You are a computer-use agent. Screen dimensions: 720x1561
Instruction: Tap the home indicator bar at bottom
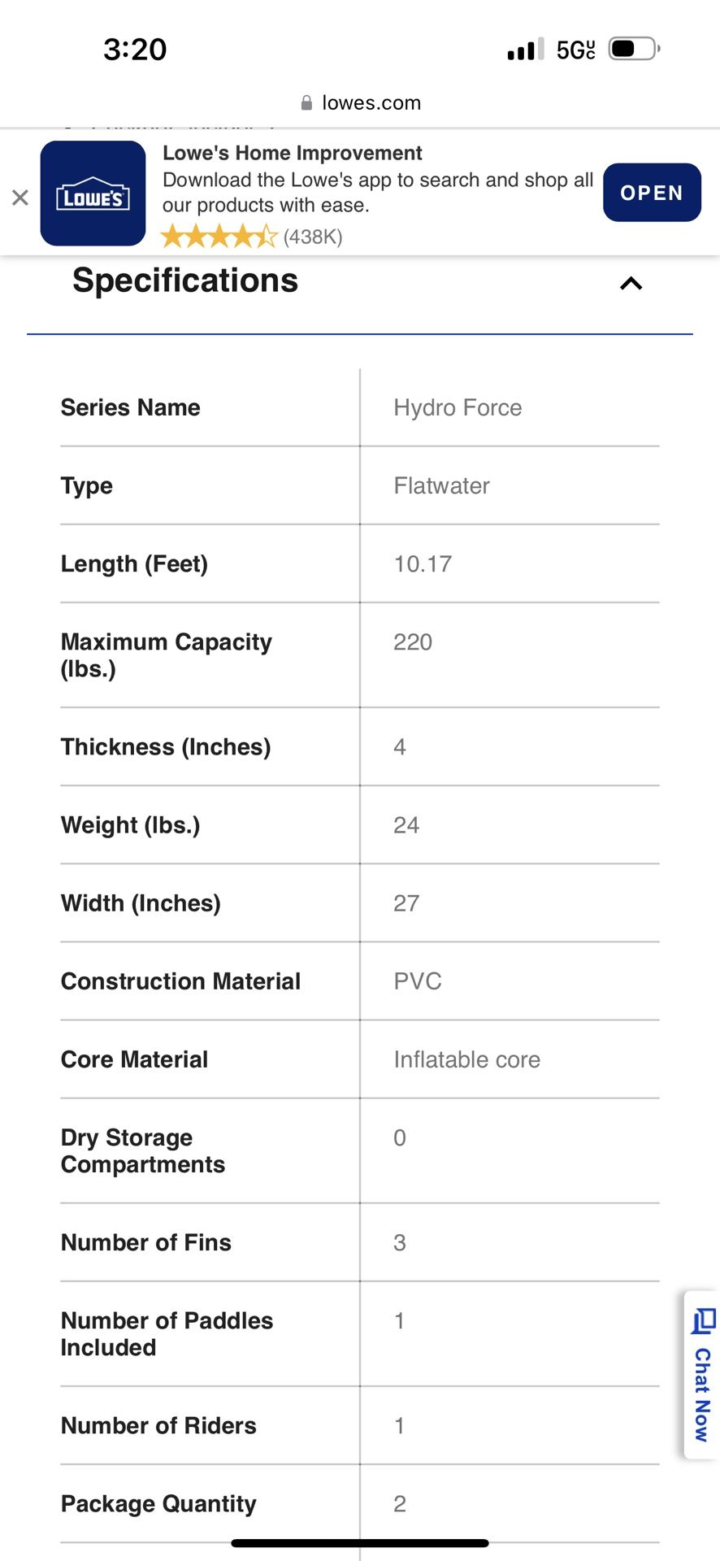(x=360, y=1542)
